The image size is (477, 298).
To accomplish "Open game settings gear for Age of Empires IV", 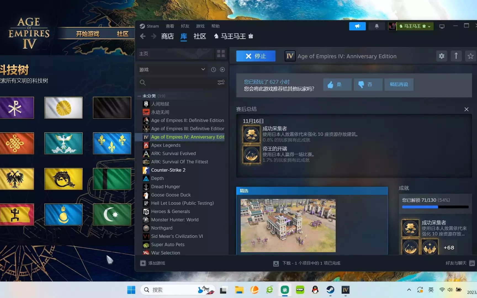I will coord(442,56).
